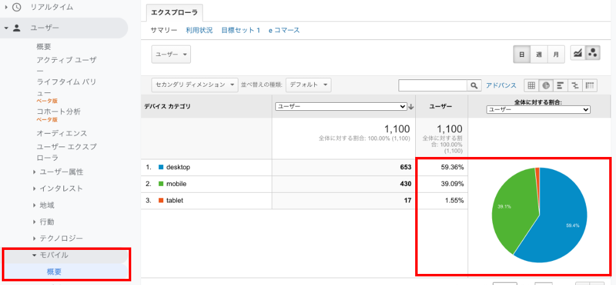Click the search magnifier icon

(x=474, y=86)
